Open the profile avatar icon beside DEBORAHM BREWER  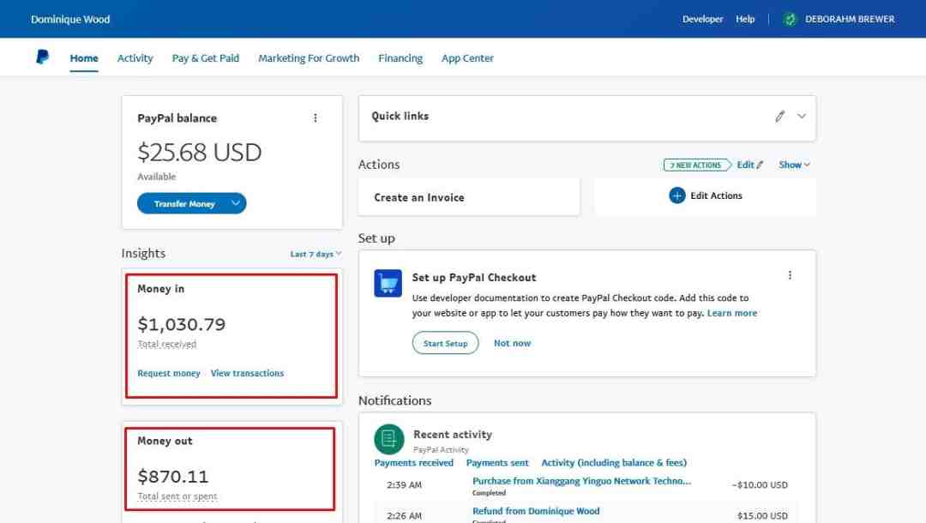pos(790,20)
